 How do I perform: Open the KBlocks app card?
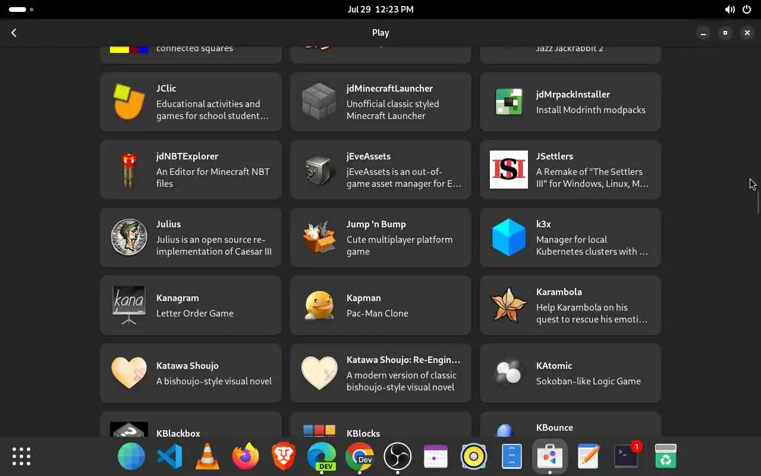tap(380, 425)
